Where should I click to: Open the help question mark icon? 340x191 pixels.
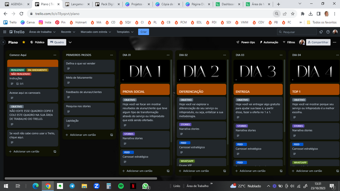click(x=328, y=32)
